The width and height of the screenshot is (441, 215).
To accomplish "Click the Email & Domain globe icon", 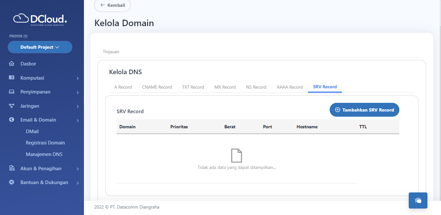I will coord(12,120).
